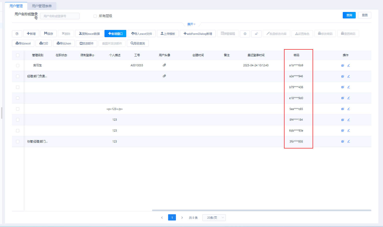Click the help question mark icon button
The height and width of the screenshot is (227, 383).
pos(17,34)
